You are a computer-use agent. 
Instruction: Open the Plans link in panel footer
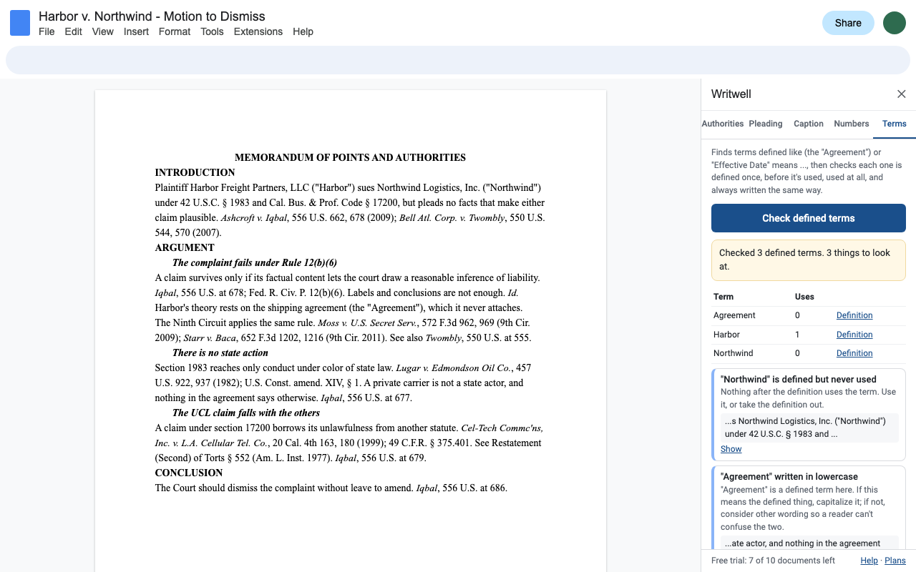(895, 561)
